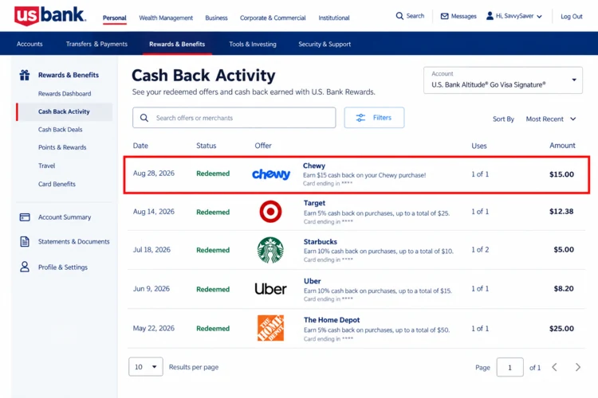The image size is (598, 398).
Task: Click the US Bank logo
Action: (x=50, y=16)
